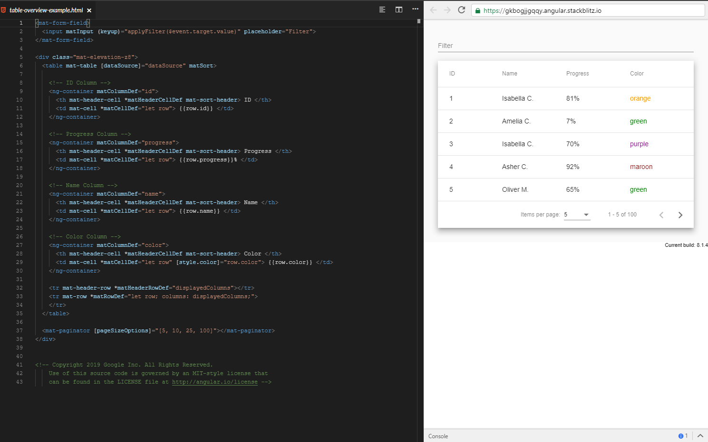Split the editor into two panes
This screenshot has height=442, width=708.
[398, 9]
